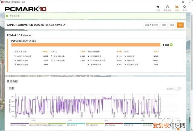The height and width of the screenshot is (131, 193).
Task: Toggle the monitoring details switch
Action: tap(178, 89)
